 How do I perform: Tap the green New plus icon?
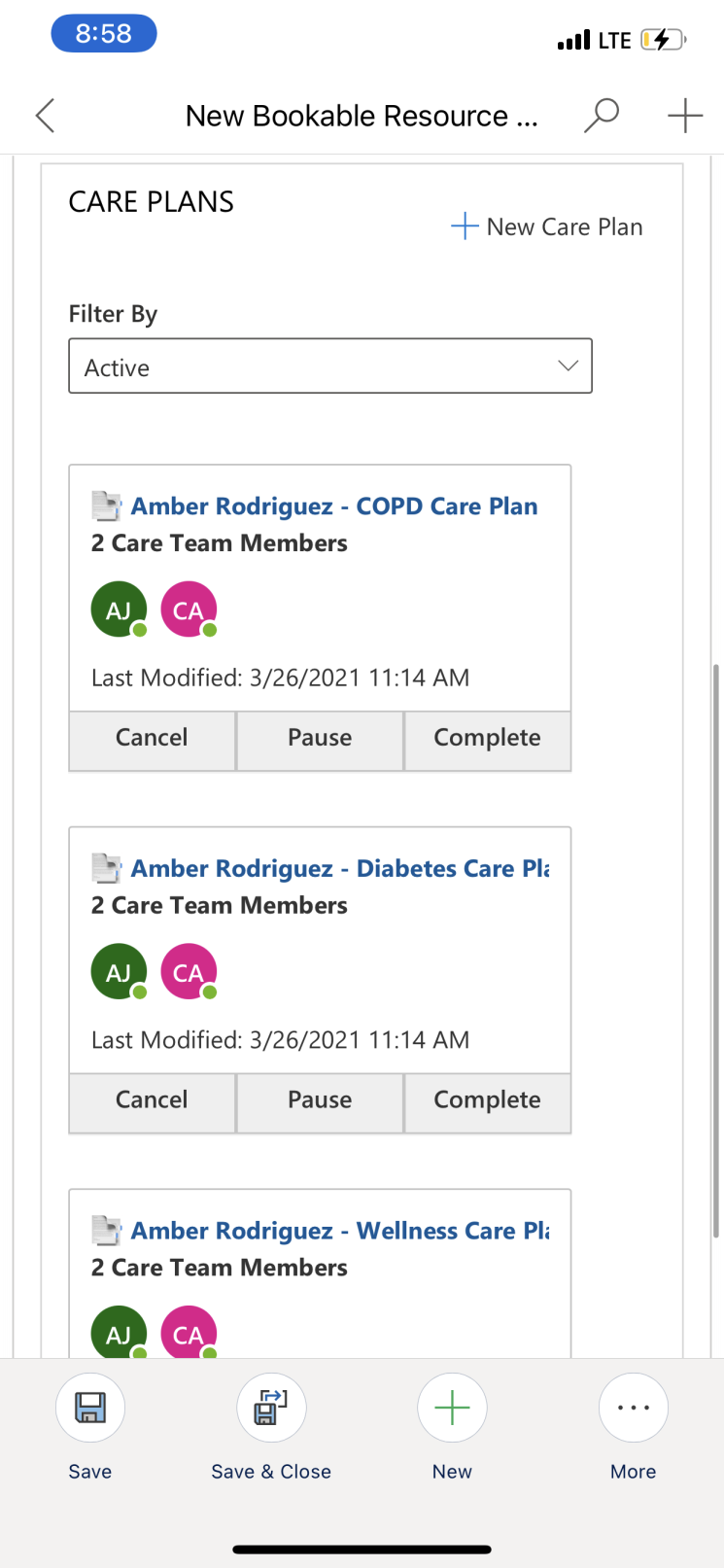(x=452, y=1408)
